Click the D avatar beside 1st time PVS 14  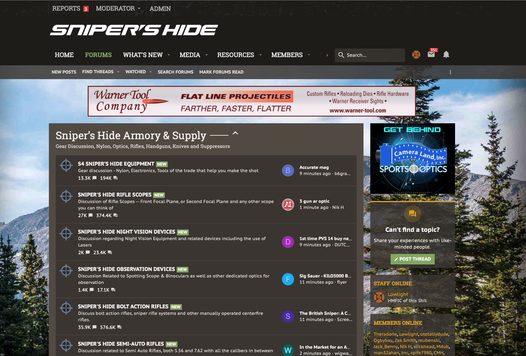click(x=288, y=242)
